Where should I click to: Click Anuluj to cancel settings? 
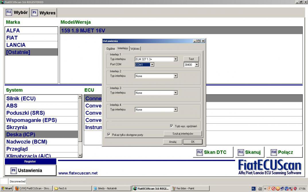173,142
